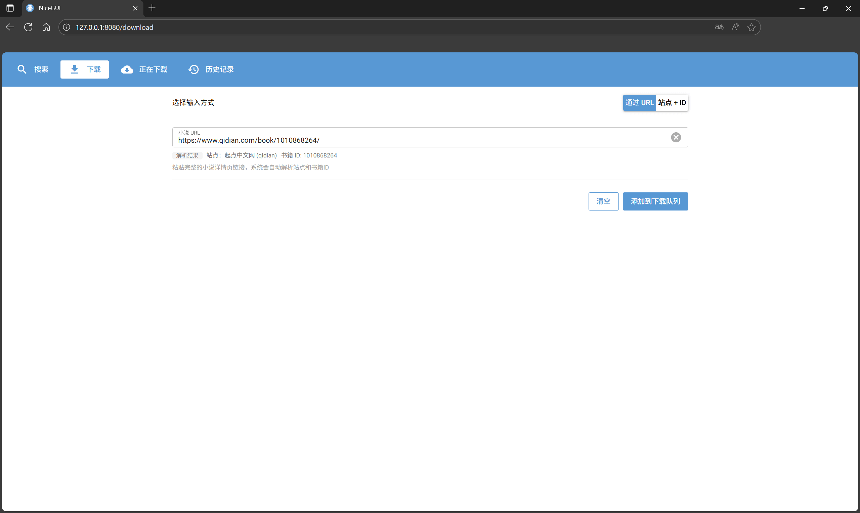Switch to the 历史记录 section
Screen dimensions: 860x513
219,69
